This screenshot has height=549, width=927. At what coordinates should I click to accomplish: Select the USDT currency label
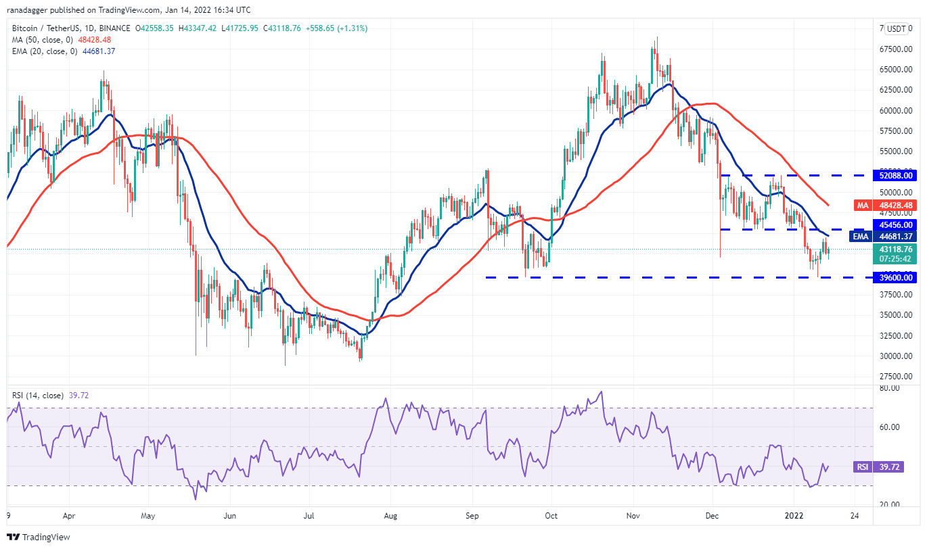pyautogui.click(x=897, y=28)
